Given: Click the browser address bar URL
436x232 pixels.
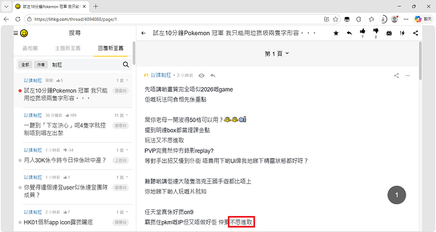Looking at the screenshot, I should (75, 19).
